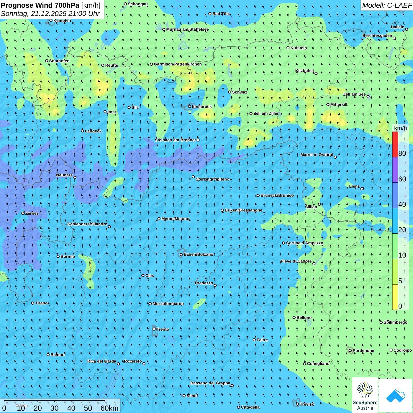Click the Belluno label
413x413 pixels.
pyautogui.click(x=304, y=317)
